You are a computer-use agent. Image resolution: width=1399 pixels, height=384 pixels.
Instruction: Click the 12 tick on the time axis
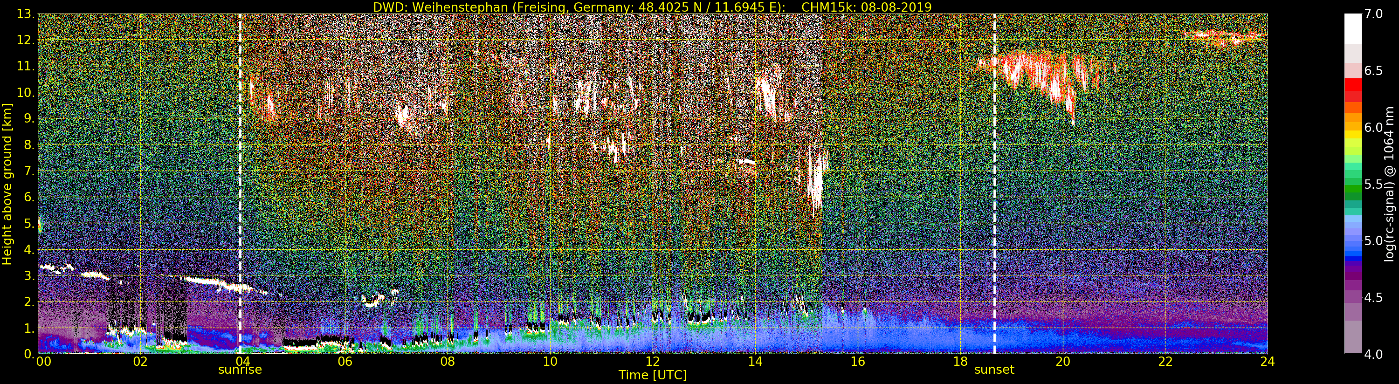coord(652,362)
